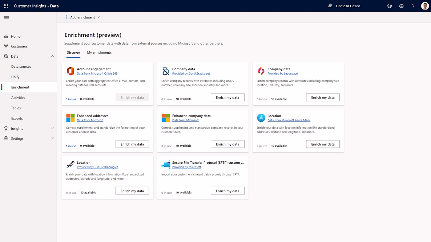Viewport: 431px width, 242px height.
Task: Open the settings gear in header
Action: pyautogui.click(x=401, y=6)
